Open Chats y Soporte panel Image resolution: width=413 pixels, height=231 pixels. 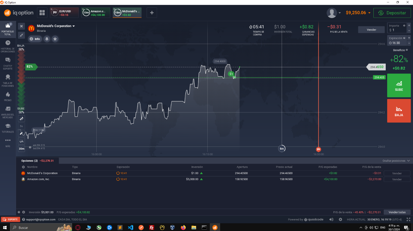[8, 64]
